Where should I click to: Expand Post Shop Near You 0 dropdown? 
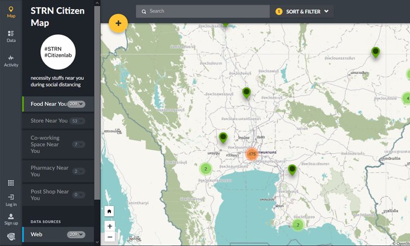pyautogui.click(x=78, y=195)
